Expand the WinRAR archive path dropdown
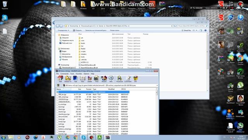The image size is (248, 140). pos(157,86)
